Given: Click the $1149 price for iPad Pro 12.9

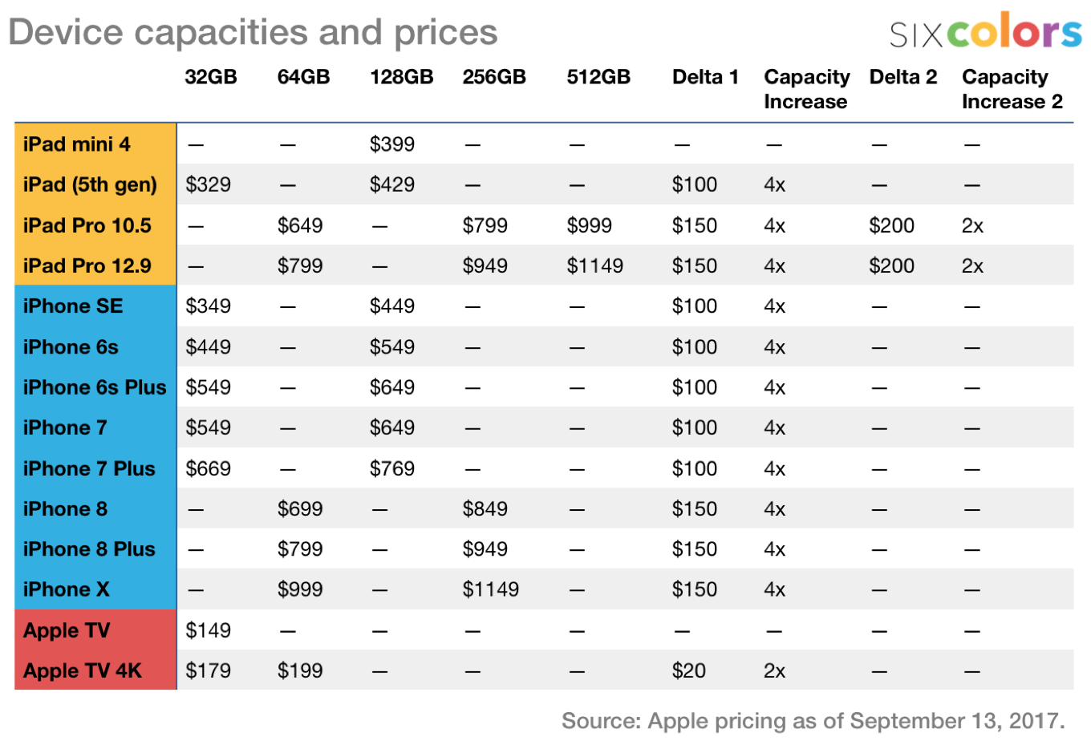Looking at the screenshot, I should 594,266.
